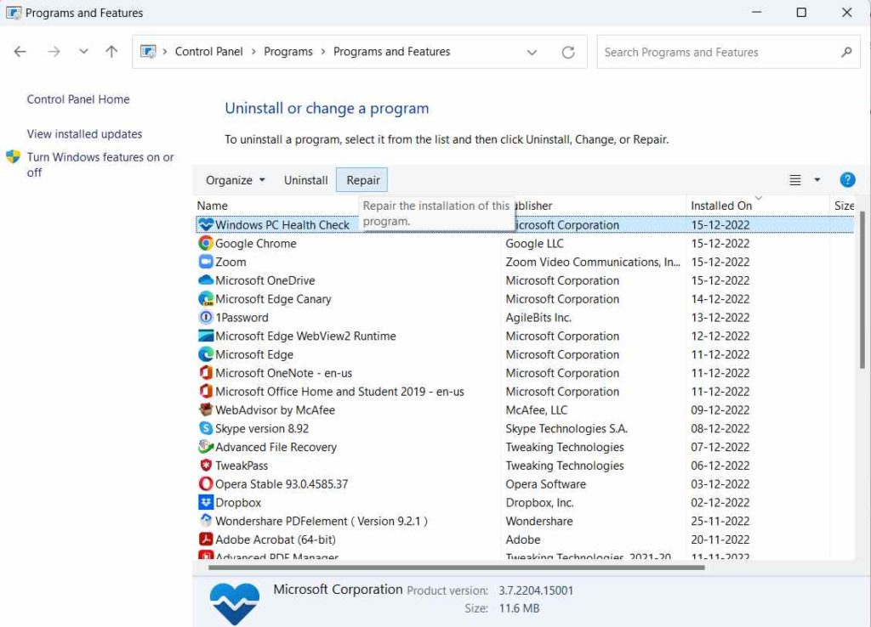This screenshot has width=871, height=627.
Task: Go back with the left arrow
Action: (x=20, y=52)
